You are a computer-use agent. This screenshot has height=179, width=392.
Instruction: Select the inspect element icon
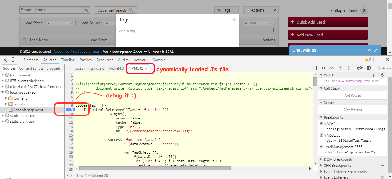tap(5, 60)
